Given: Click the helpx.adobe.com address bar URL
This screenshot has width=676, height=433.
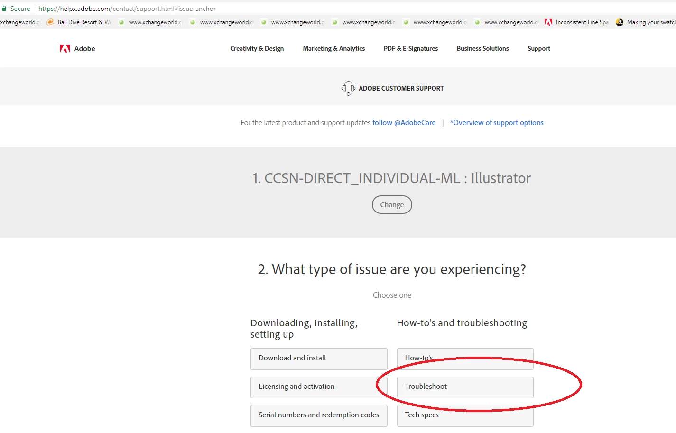Looking at the screenshot, I should (127, 9).
